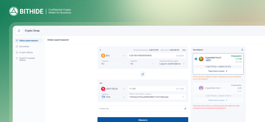The width and height of the screenshot is (265, 122).
Task: Click the Обміняти button
Action: [x=143, y=120]
